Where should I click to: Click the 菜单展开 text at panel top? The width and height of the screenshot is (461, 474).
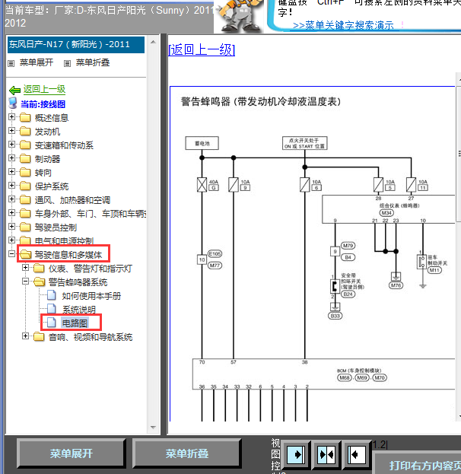(x=37, y=62)
